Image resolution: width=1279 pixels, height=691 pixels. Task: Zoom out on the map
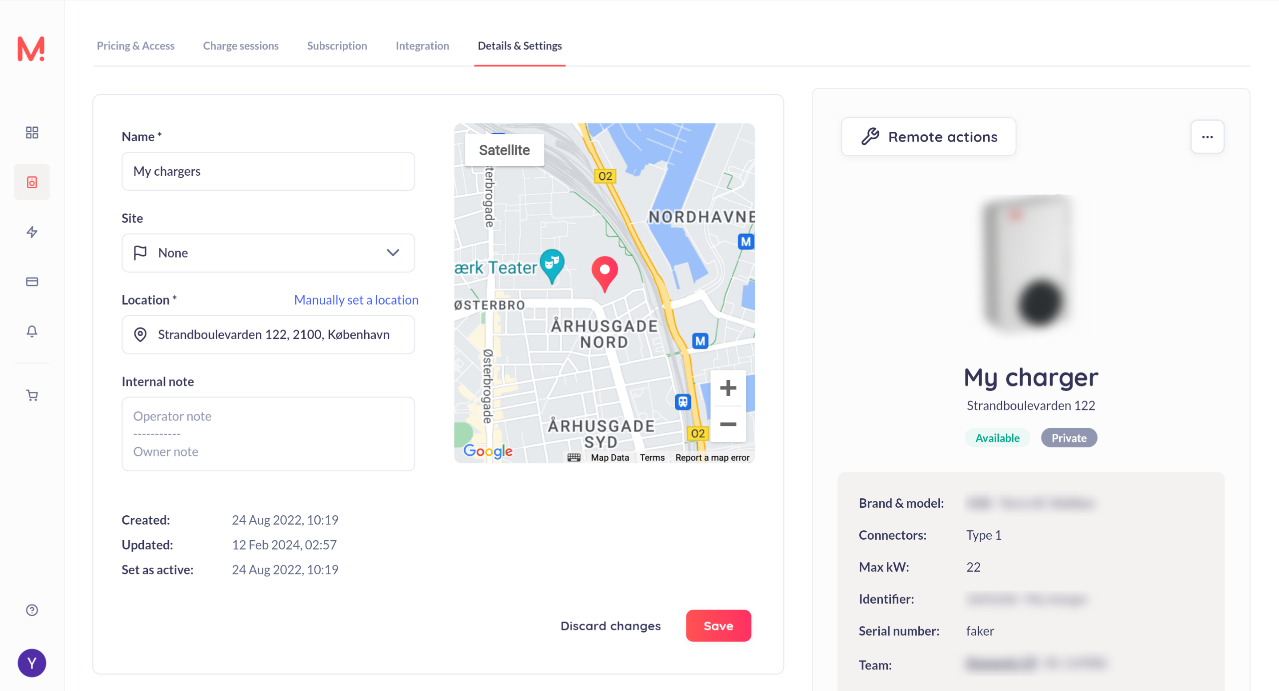click(x=728, y=424)
